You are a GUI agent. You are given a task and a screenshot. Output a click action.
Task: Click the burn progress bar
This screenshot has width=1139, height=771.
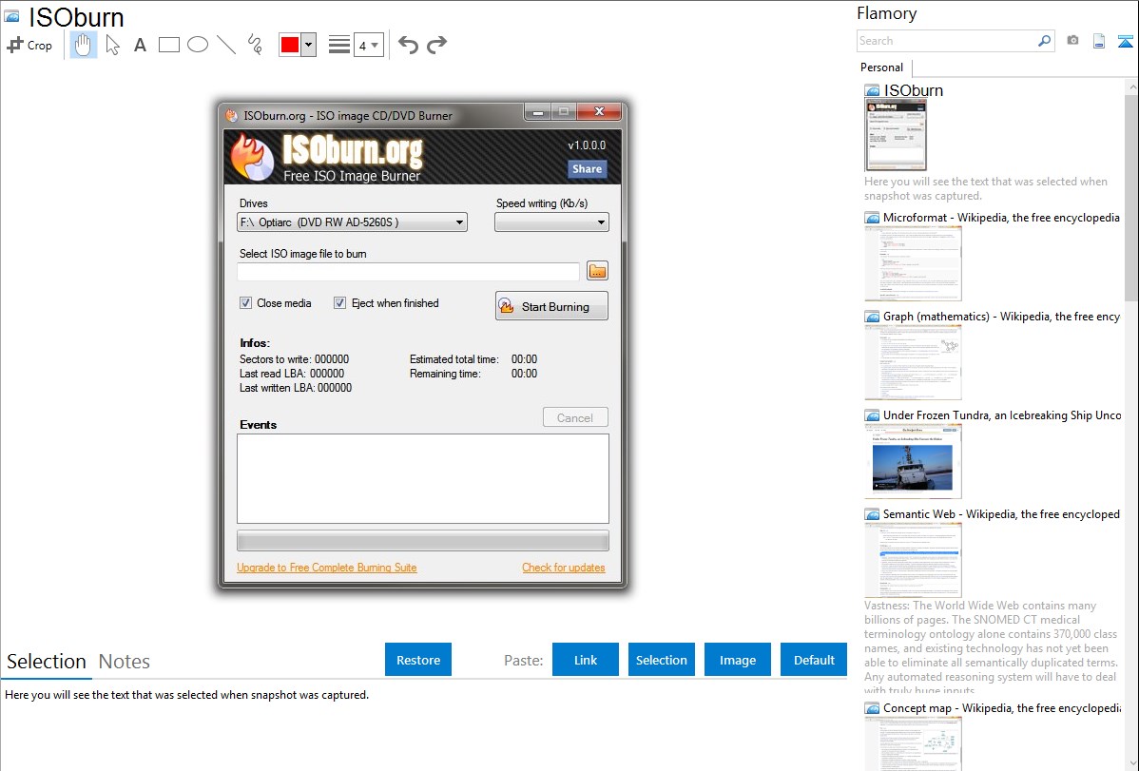pos(423,541)
